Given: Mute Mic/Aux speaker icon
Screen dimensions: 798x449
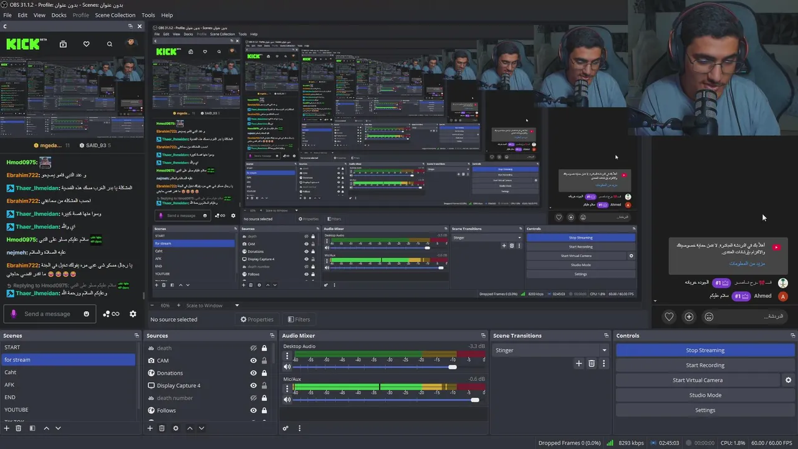Looking at the screenshot, I should click(x=287, y=400).
